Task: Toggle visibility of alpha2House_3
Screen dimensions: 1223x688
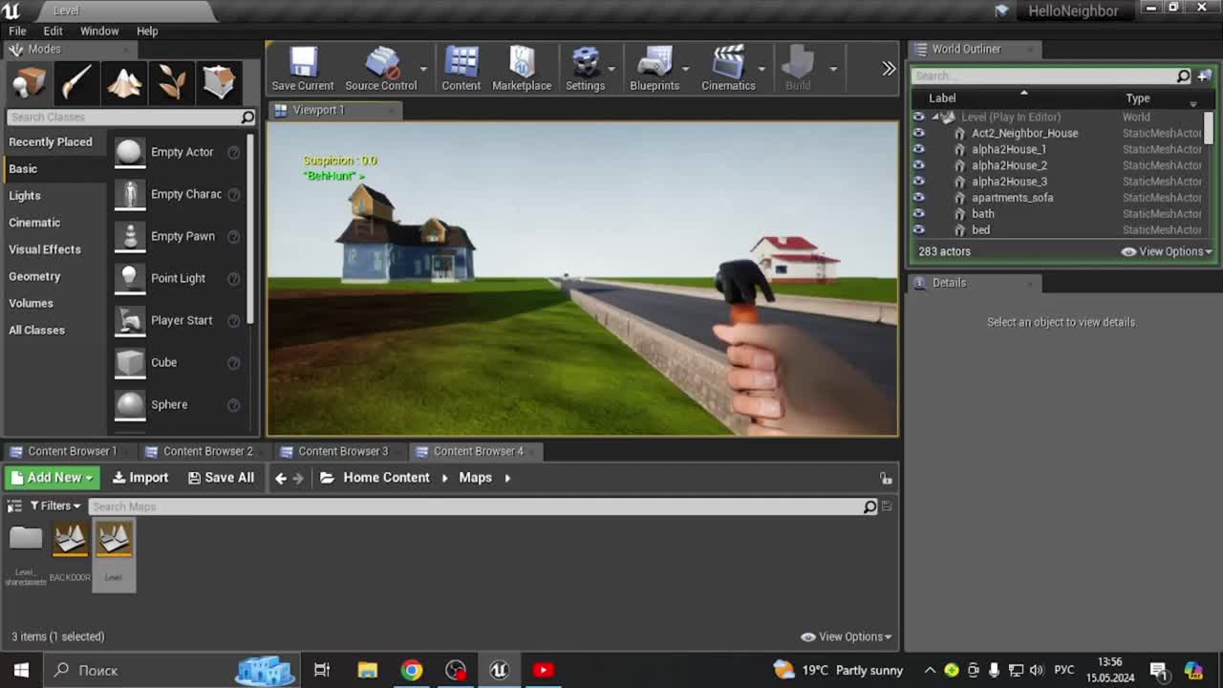Action: point(919,182)
